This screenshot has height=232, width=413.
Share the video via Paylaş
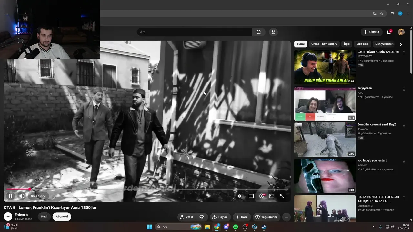click(220, 217)
